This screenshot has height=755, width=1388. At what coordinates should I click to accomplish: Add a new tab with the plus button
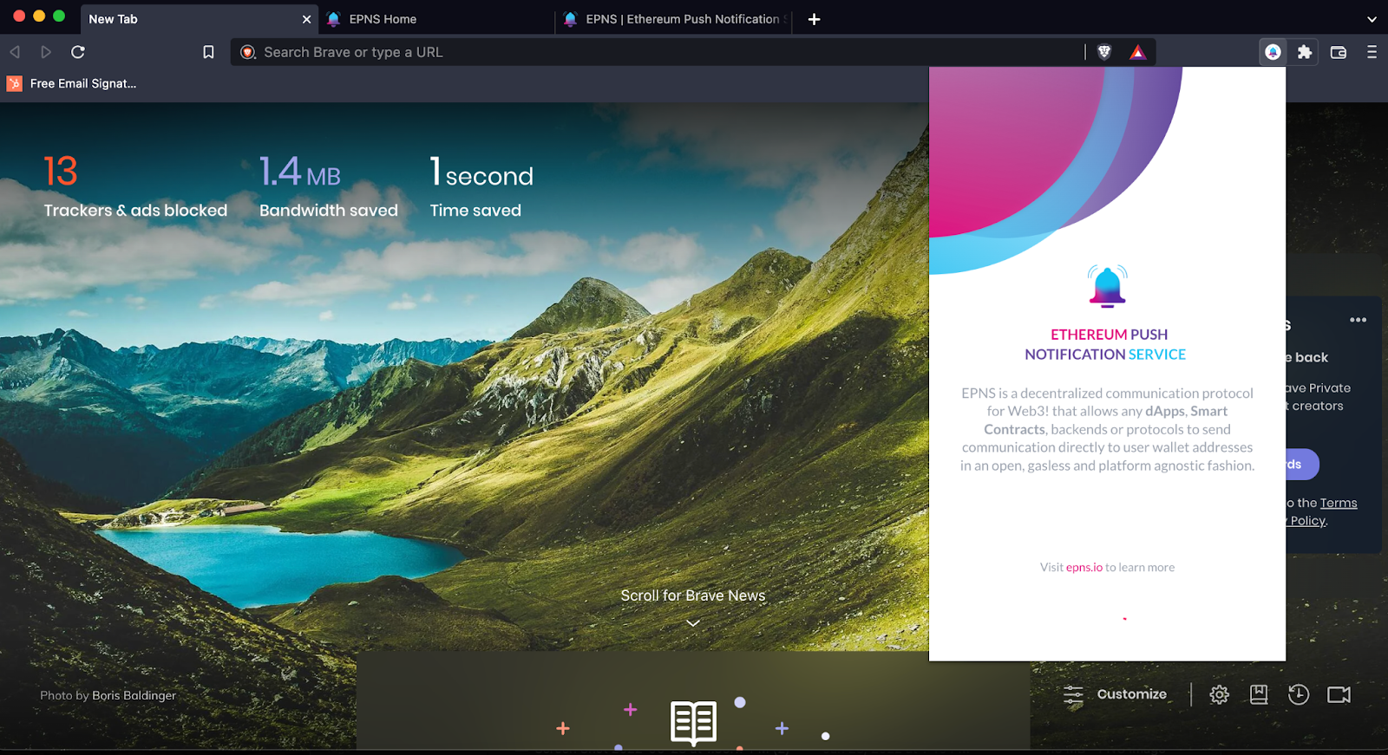(x=814, y=19)
